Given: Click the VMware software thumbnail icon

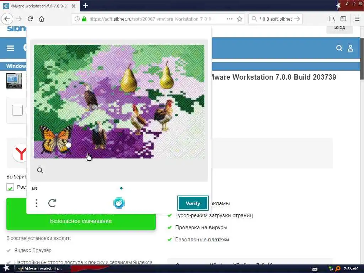Looking at the screenshot, I should (x=14, y=81).
